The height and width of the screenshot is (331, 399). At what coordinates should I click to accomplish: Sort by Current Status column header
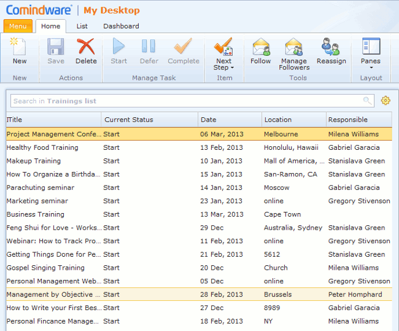pos(150,120)
